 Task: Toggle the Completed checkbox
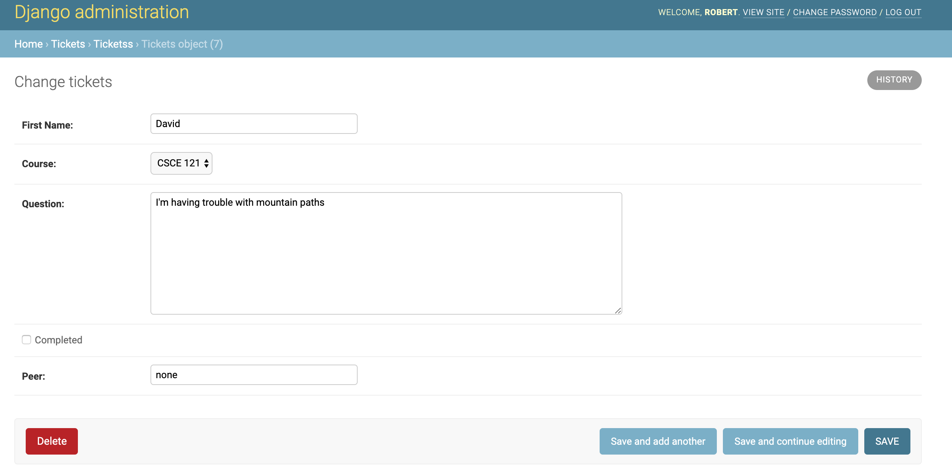click(x=26, y=340)
